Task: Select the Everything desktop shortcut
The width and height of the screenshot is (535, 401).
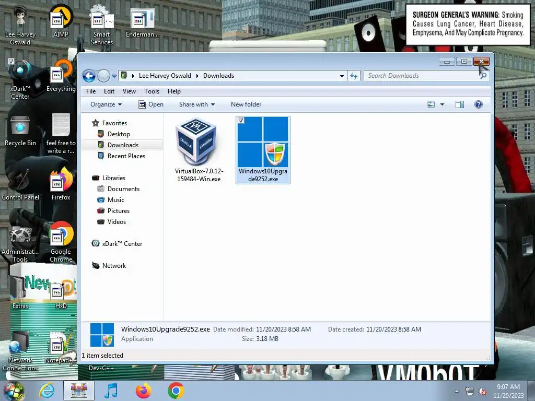Action: coord(61,77)
